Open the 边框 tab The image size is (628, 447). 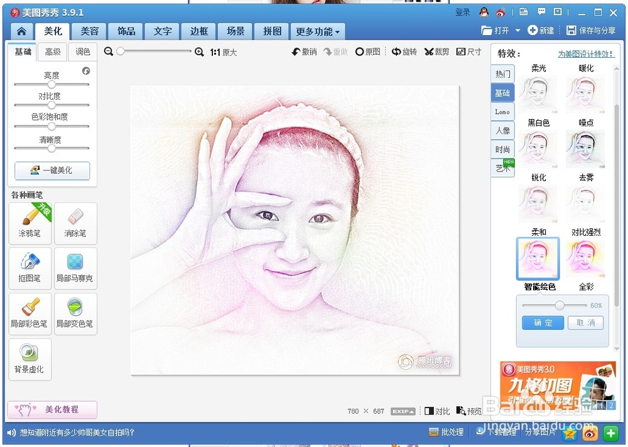click(199, 31)
